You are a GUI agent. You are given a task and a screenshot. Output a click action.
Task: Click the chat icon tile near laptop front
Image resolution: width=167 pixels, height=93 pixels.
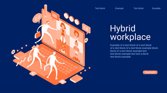click(63, 82)
